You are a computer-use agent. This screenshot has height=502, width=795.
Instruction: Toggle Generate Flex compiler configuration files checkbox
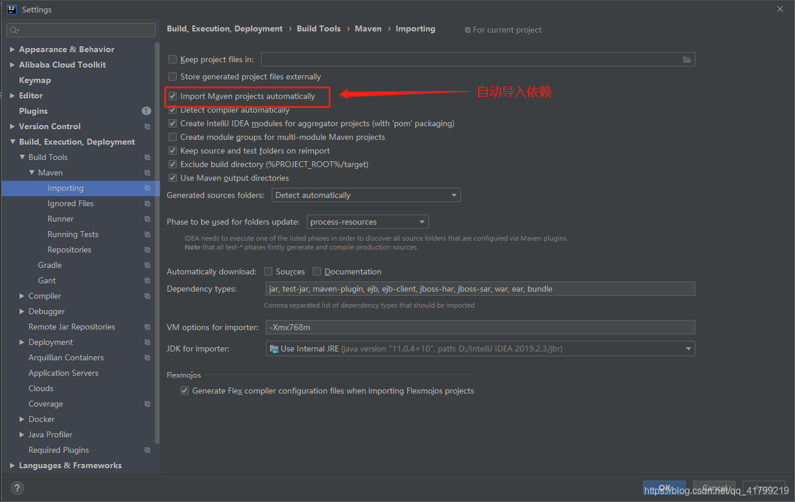point(185,391)
